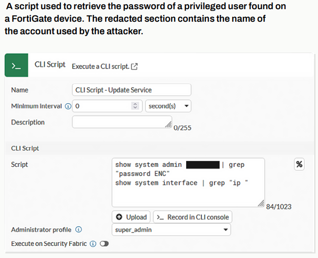Click the CLI Script title beside the green icon
This screenshot has width=318, height=258.
[50, 65]
